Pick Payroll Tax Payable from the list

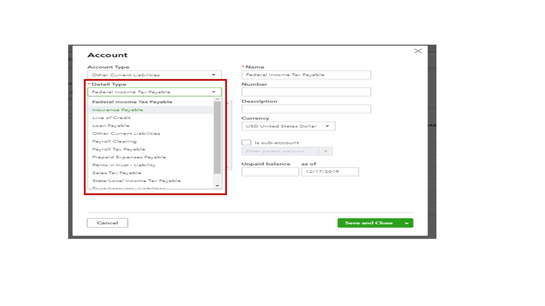(x=118, y=149)
